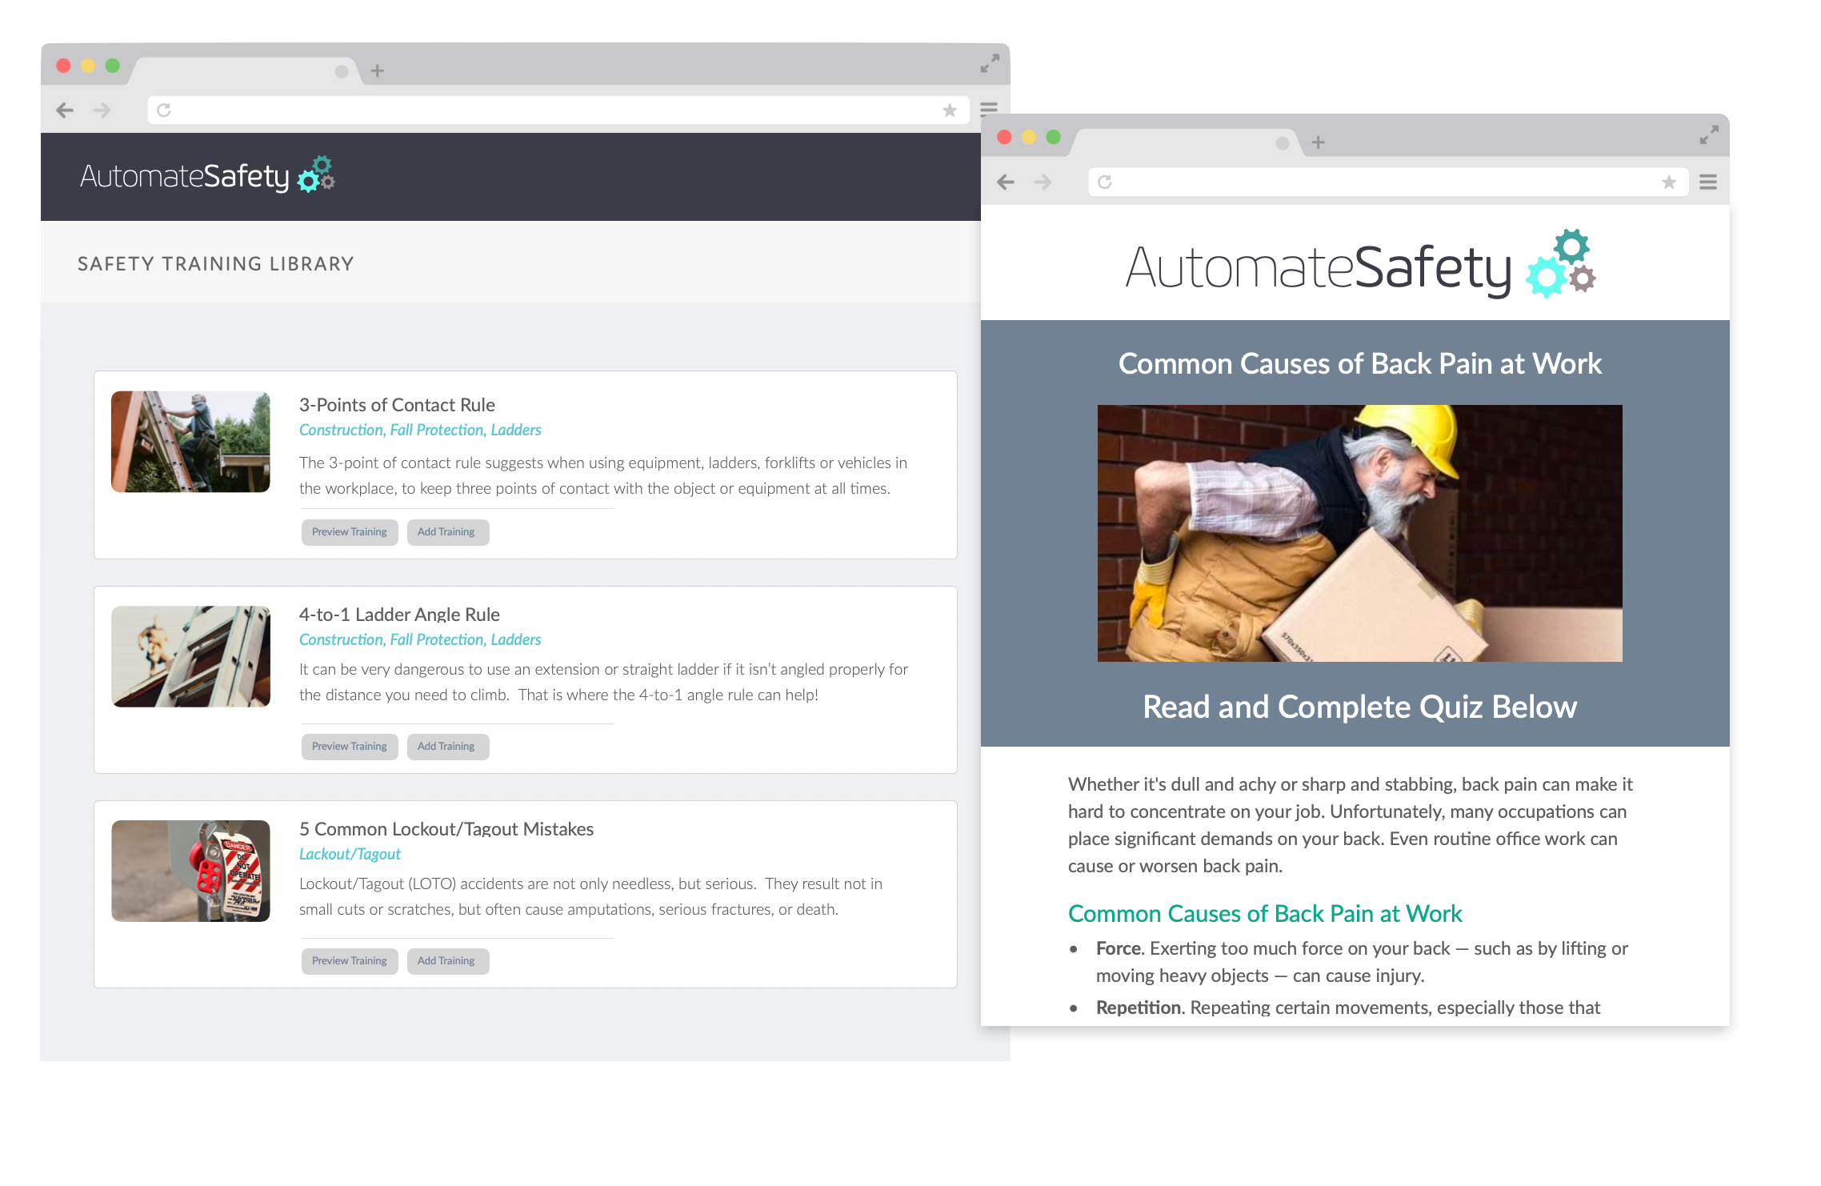Viewport: 1821px width, 1186px height.
Task: Select the active tab in left browser window
Action: (244, 70)
